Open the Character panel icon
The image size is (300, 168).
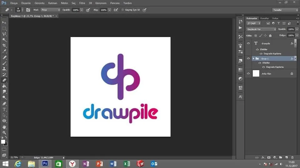point(241,97)
